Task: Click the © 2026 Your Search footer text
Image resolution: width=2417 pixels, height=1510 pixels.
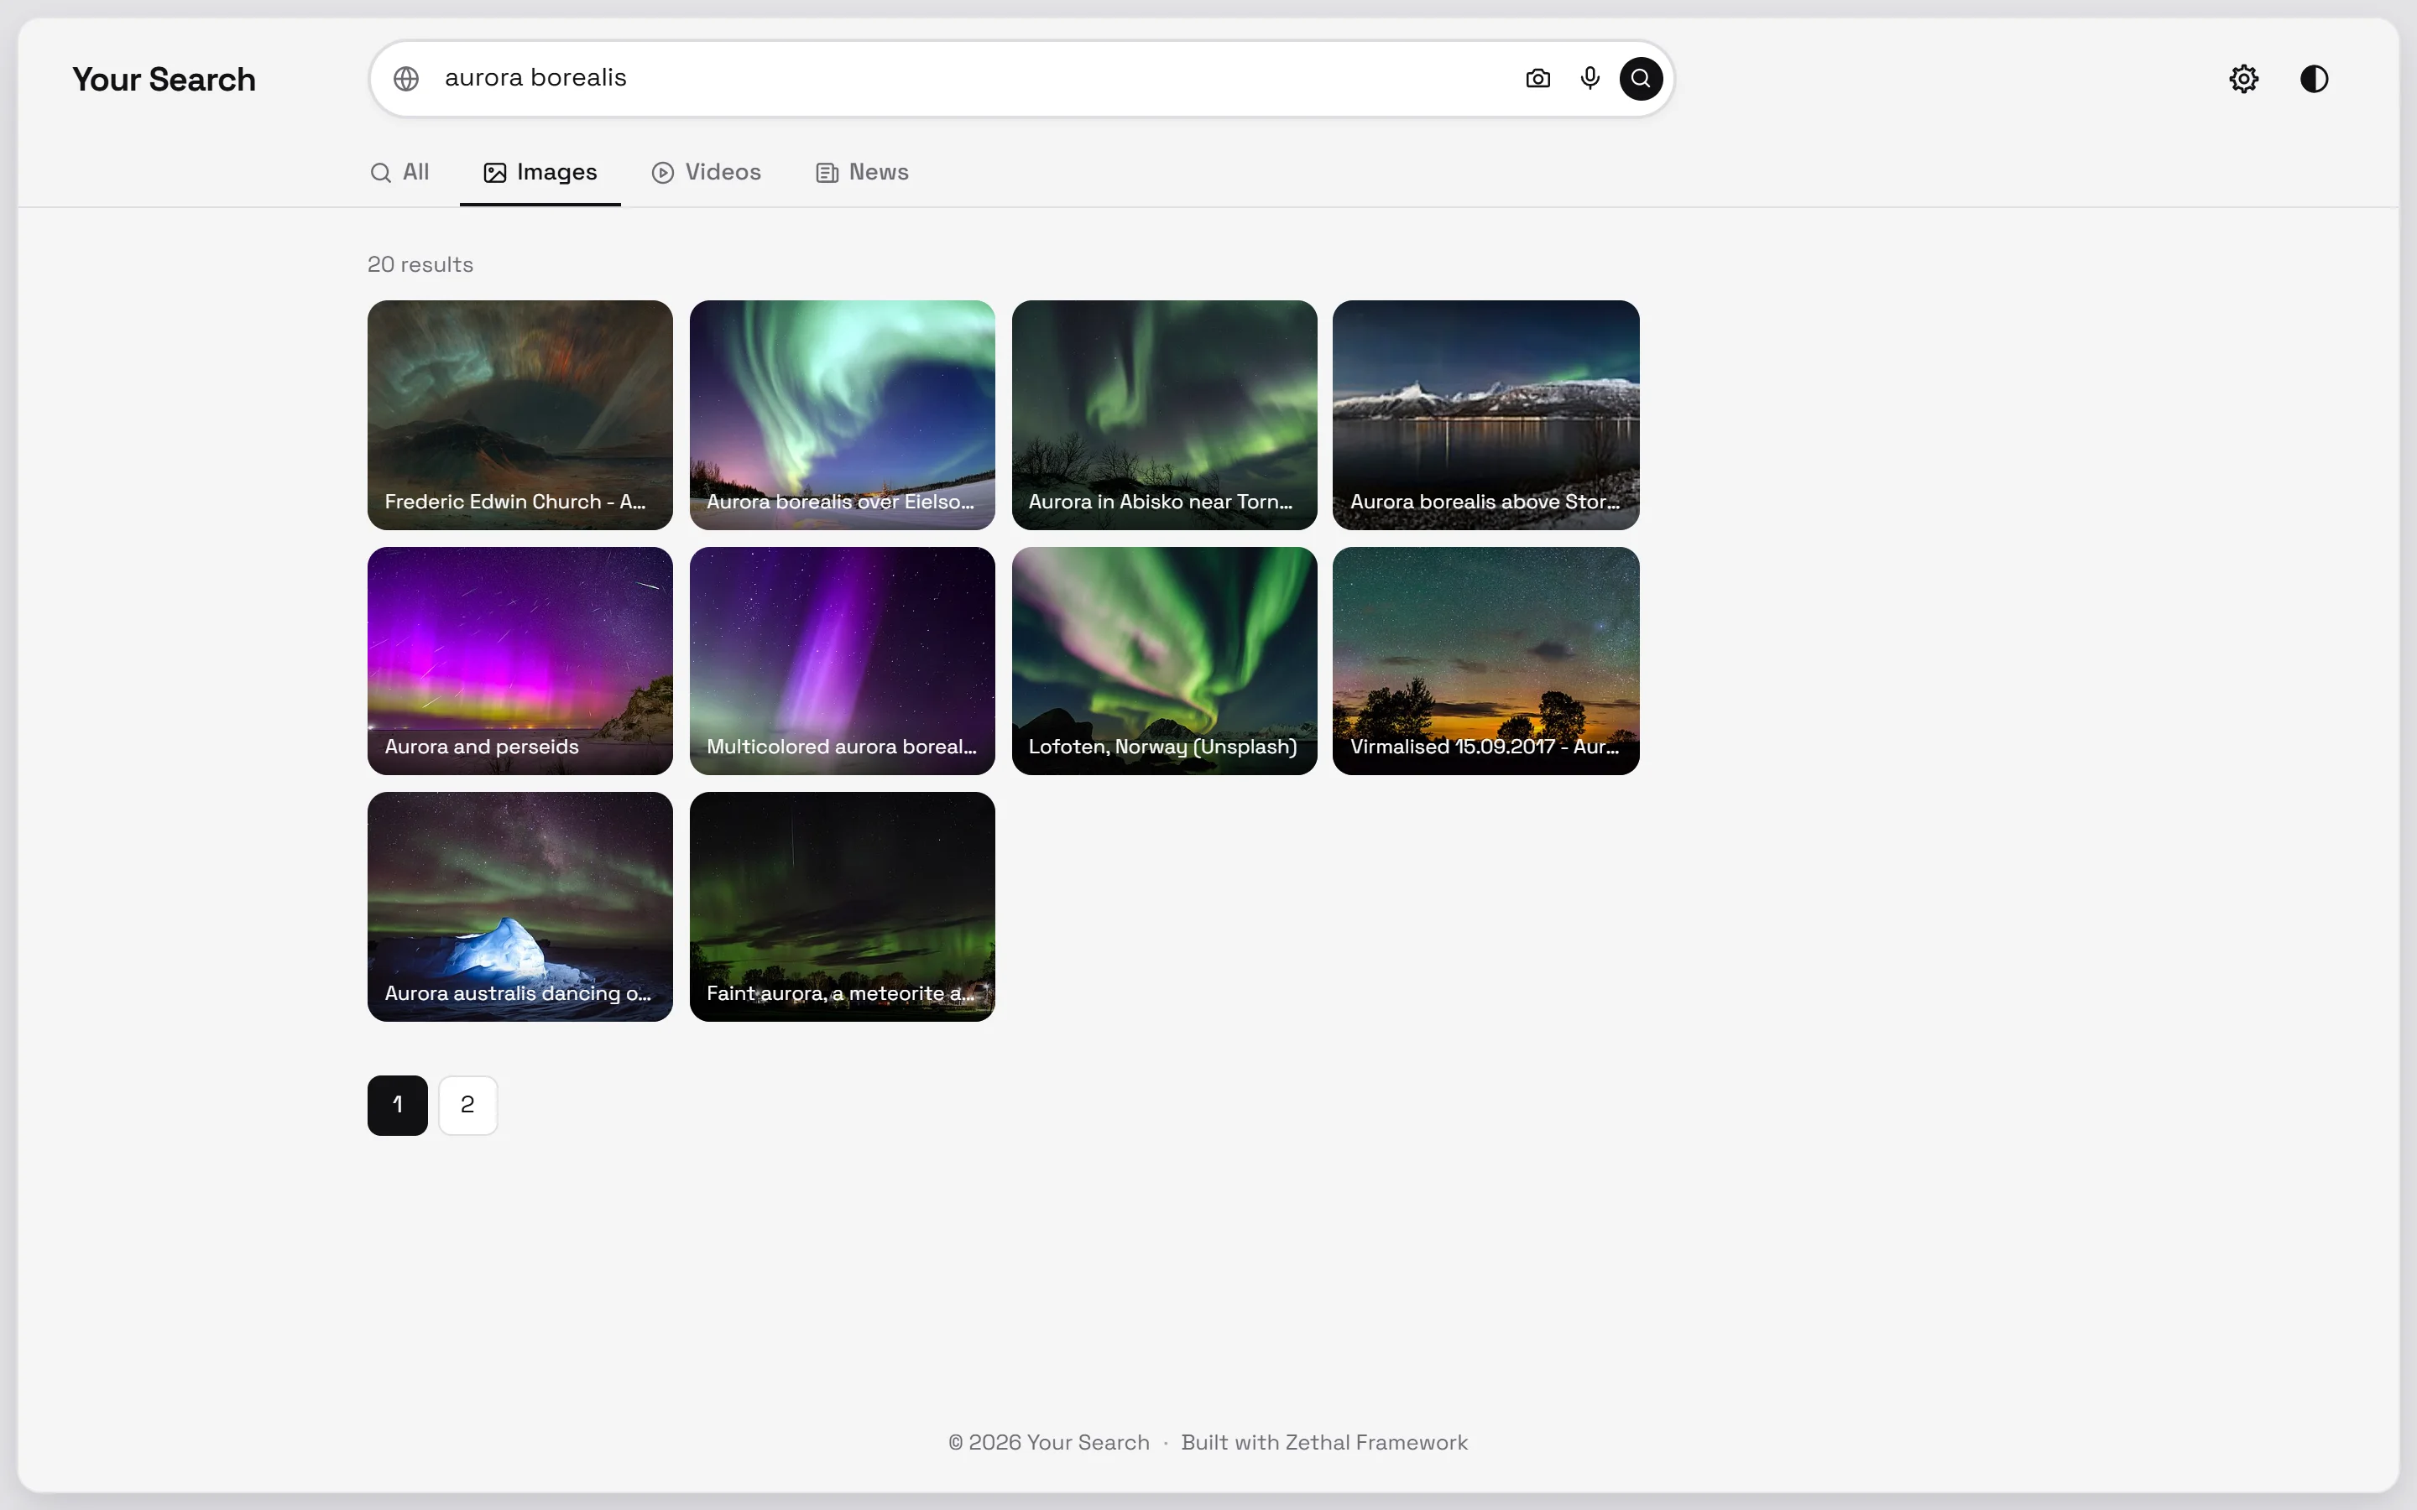Action: point(1049,1442)
